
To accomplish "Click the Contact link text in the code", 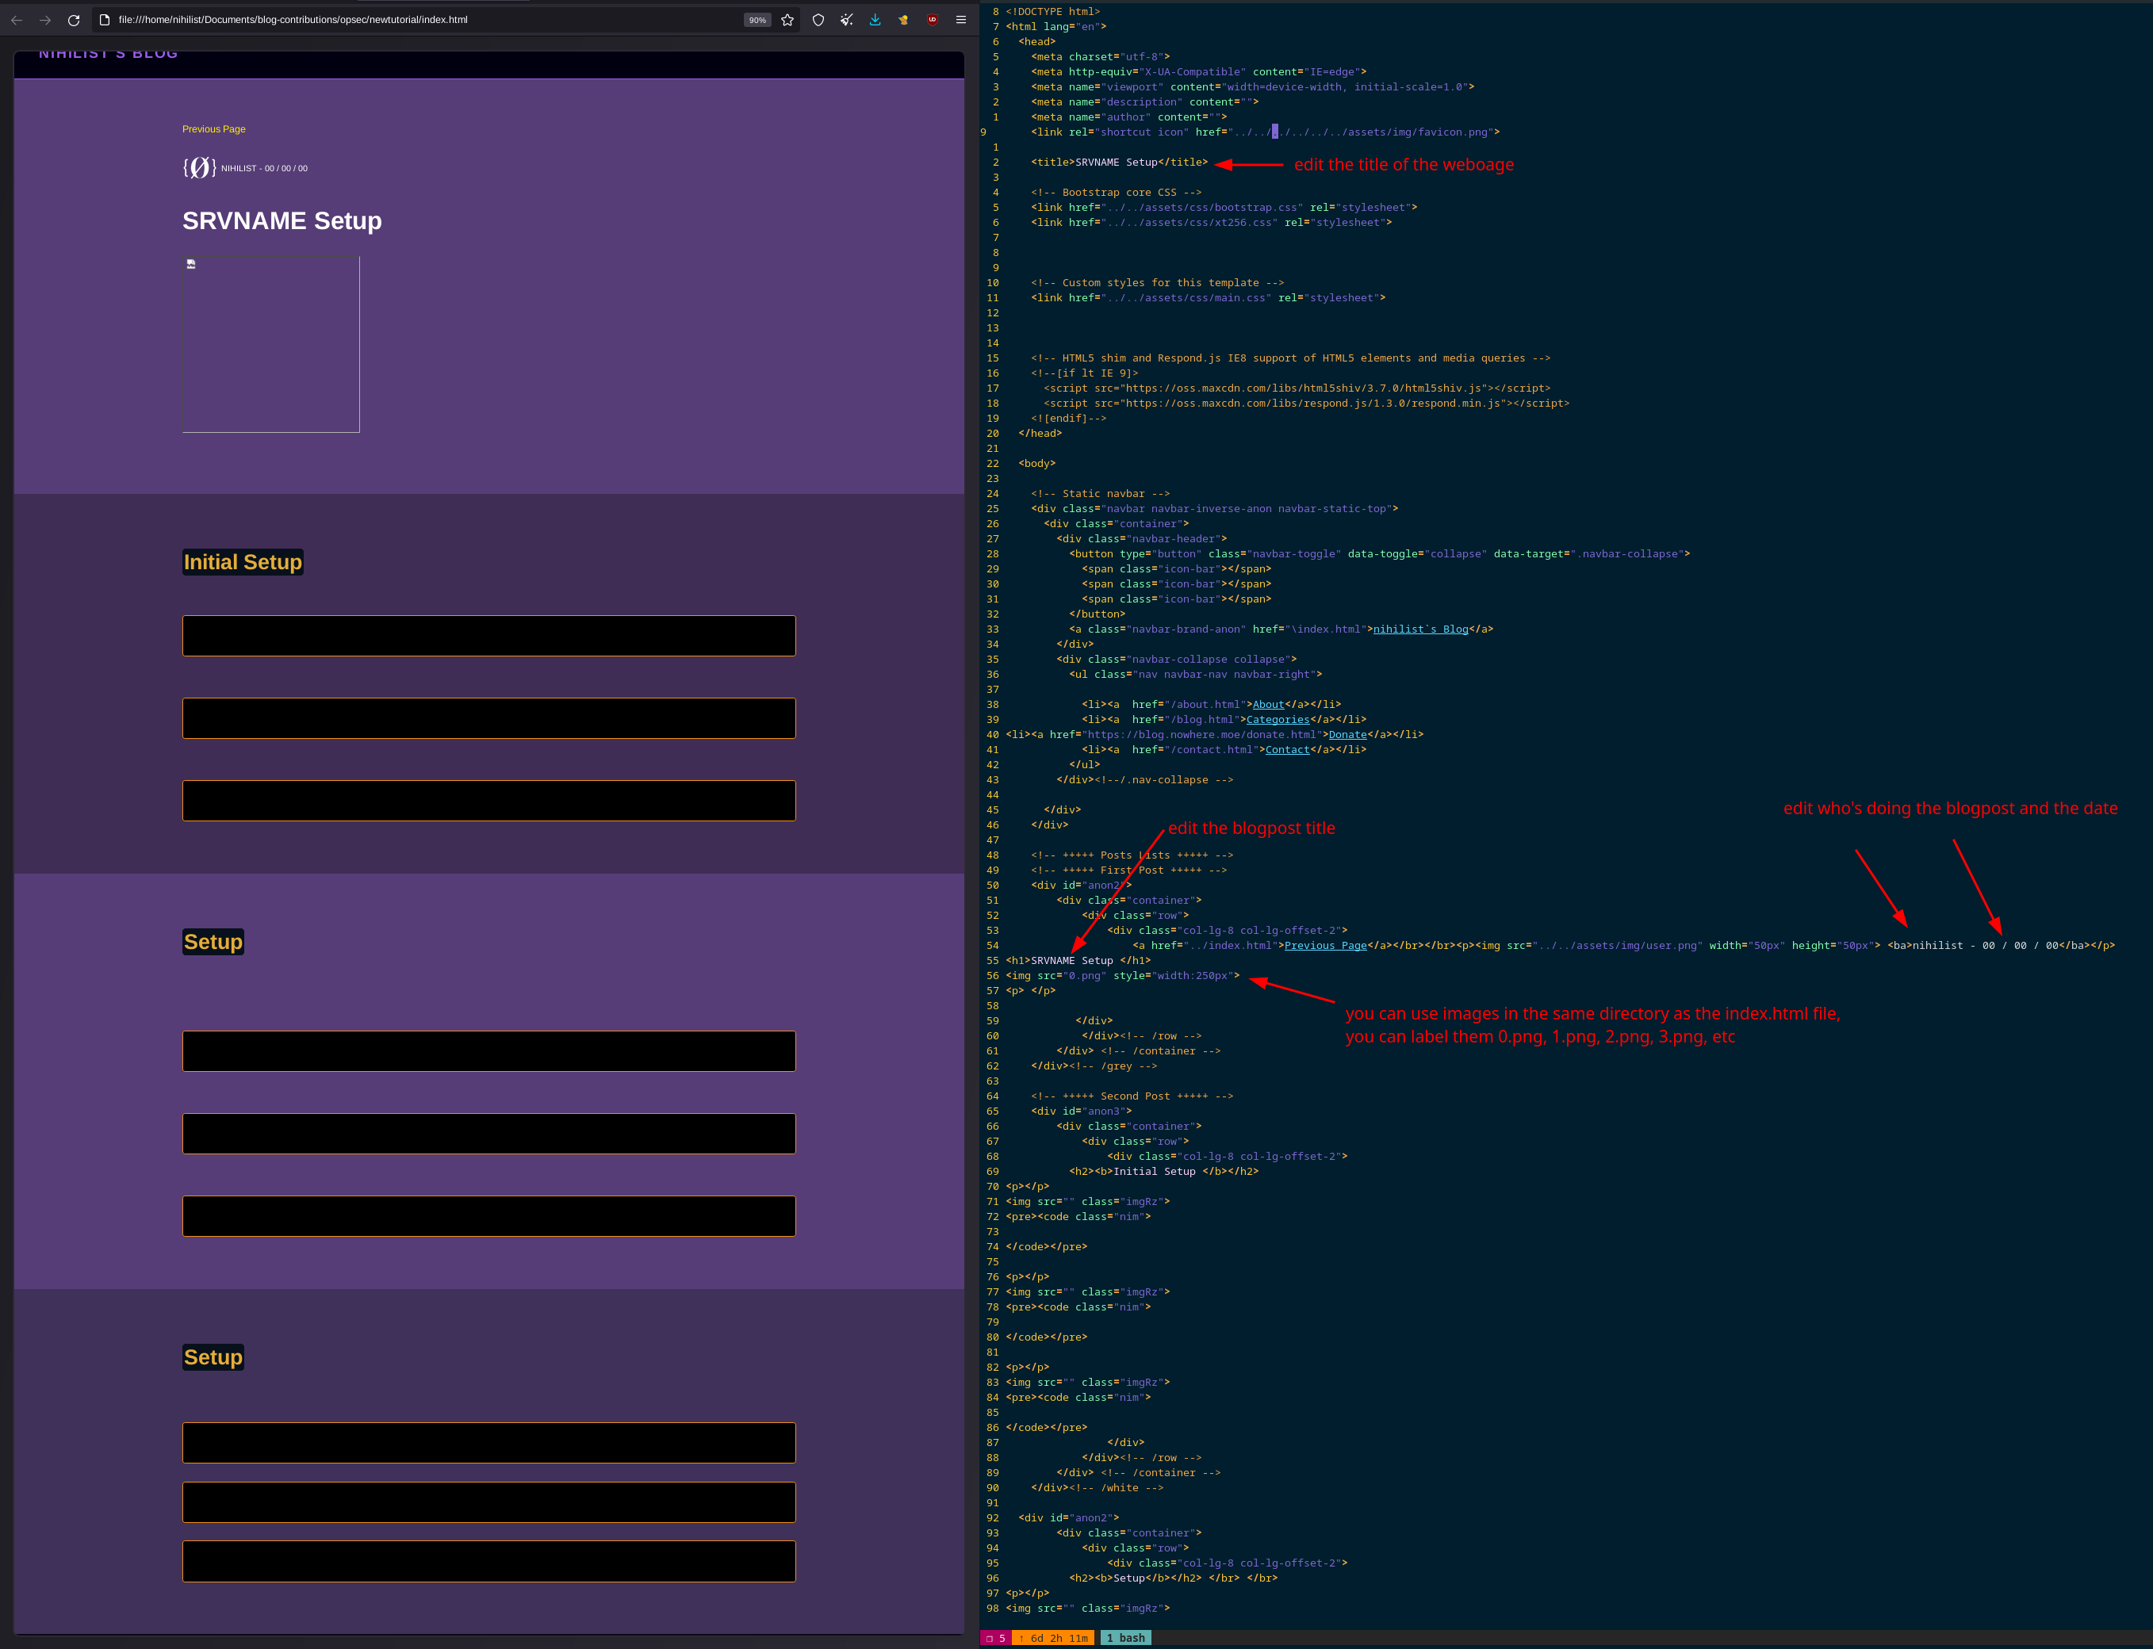I will click(1287, 750).
